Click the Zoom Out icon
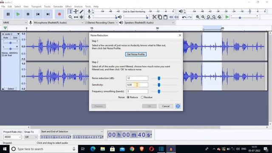 click(203, 17)
